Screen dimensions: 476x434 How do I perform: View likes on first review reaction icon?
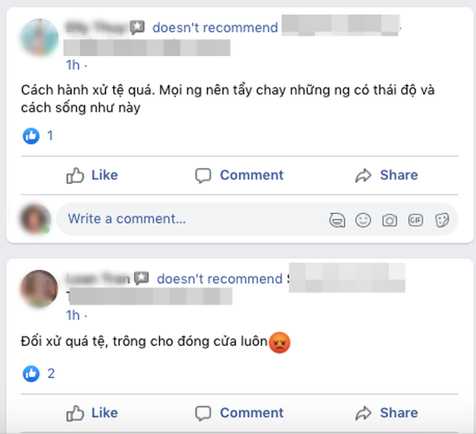pos(31,136)
